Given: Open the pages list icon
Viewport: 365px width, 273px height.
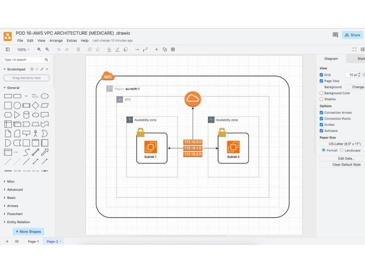Looking at the screenshot, I should click(x=17, y=241).
